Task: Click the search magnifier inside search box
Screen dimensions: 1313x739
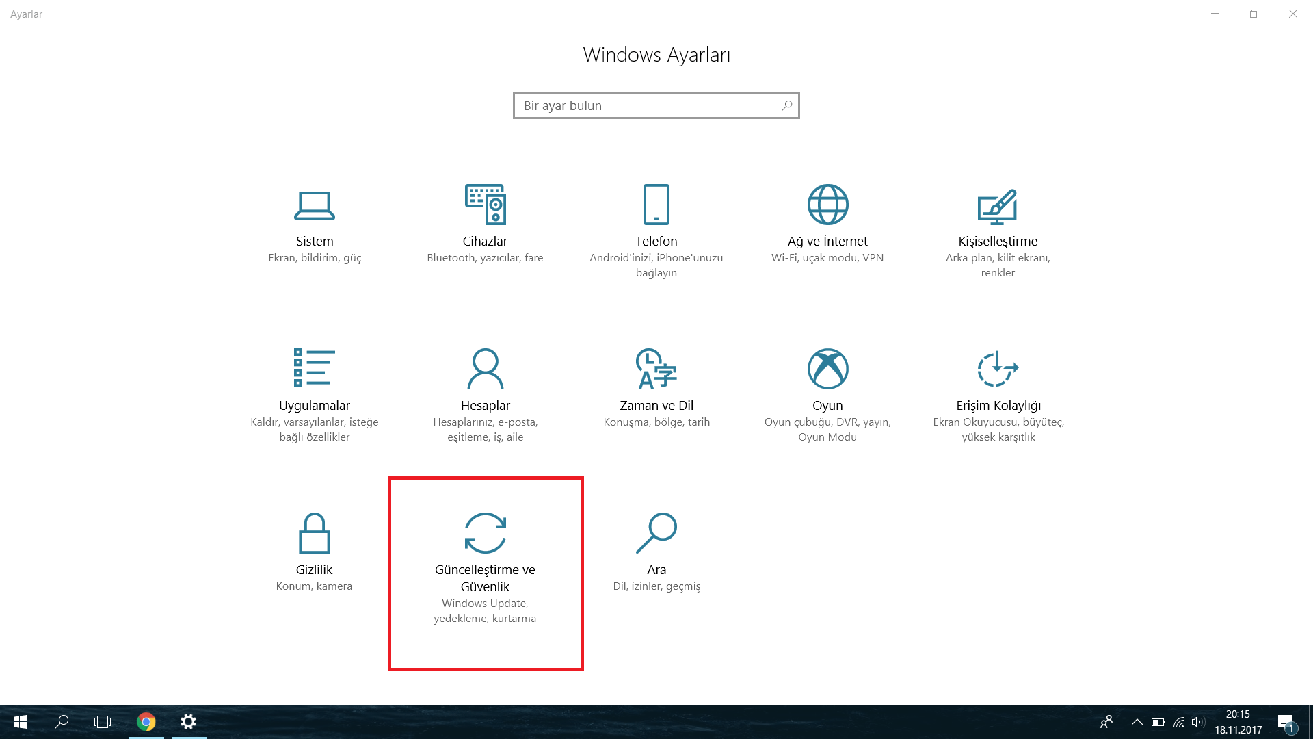Action: pos(787,105)
